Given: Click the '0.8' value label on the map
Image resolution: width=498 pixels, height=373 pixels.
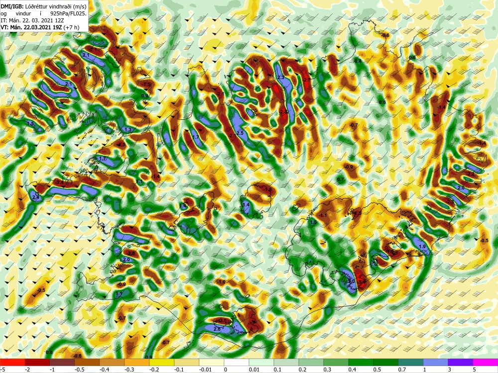Looking at the screenshot, I should pos(358,61).
